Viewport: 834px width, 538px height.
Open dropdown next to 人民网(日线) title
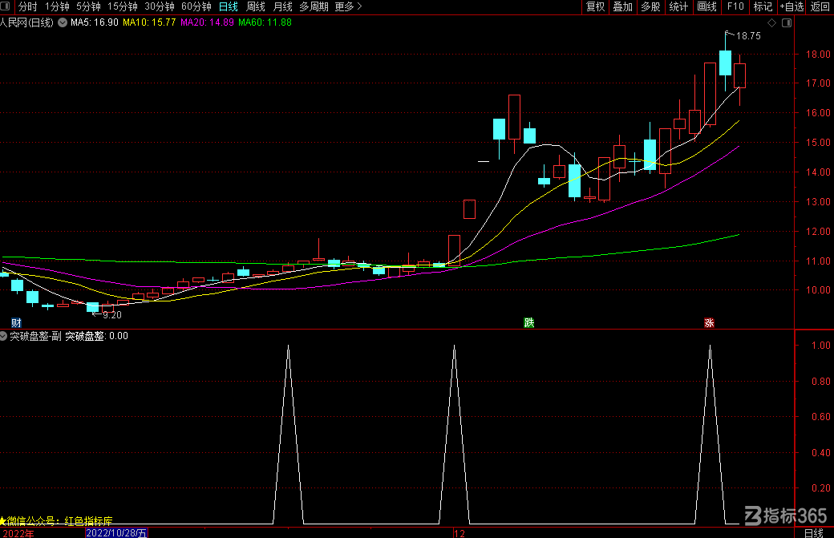tap(63, 22)
